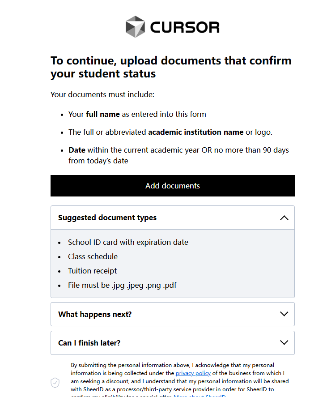Viewport: 327px width, 397px height.
Task: Click the bold academic institution name text
Action: pos(195,132)
